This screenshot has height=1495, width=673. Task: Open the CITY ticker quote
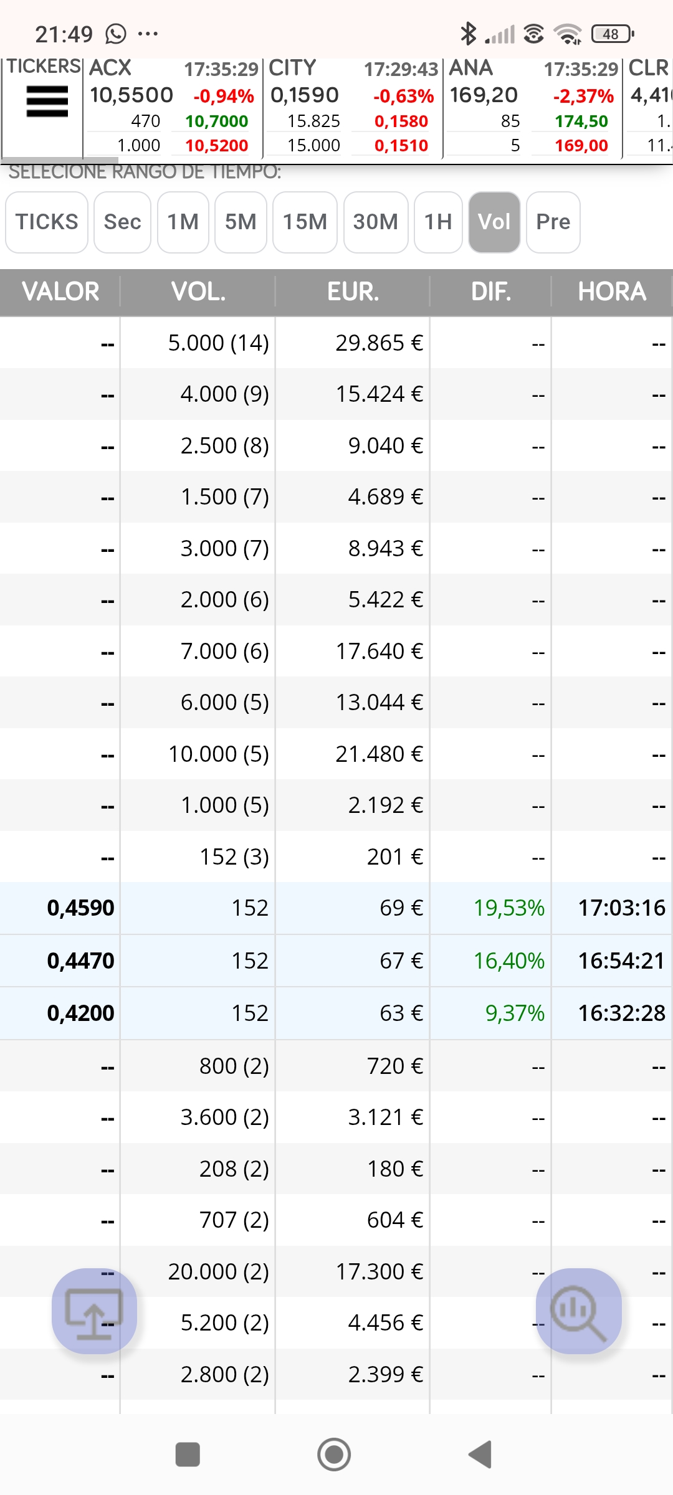[353, 107]
